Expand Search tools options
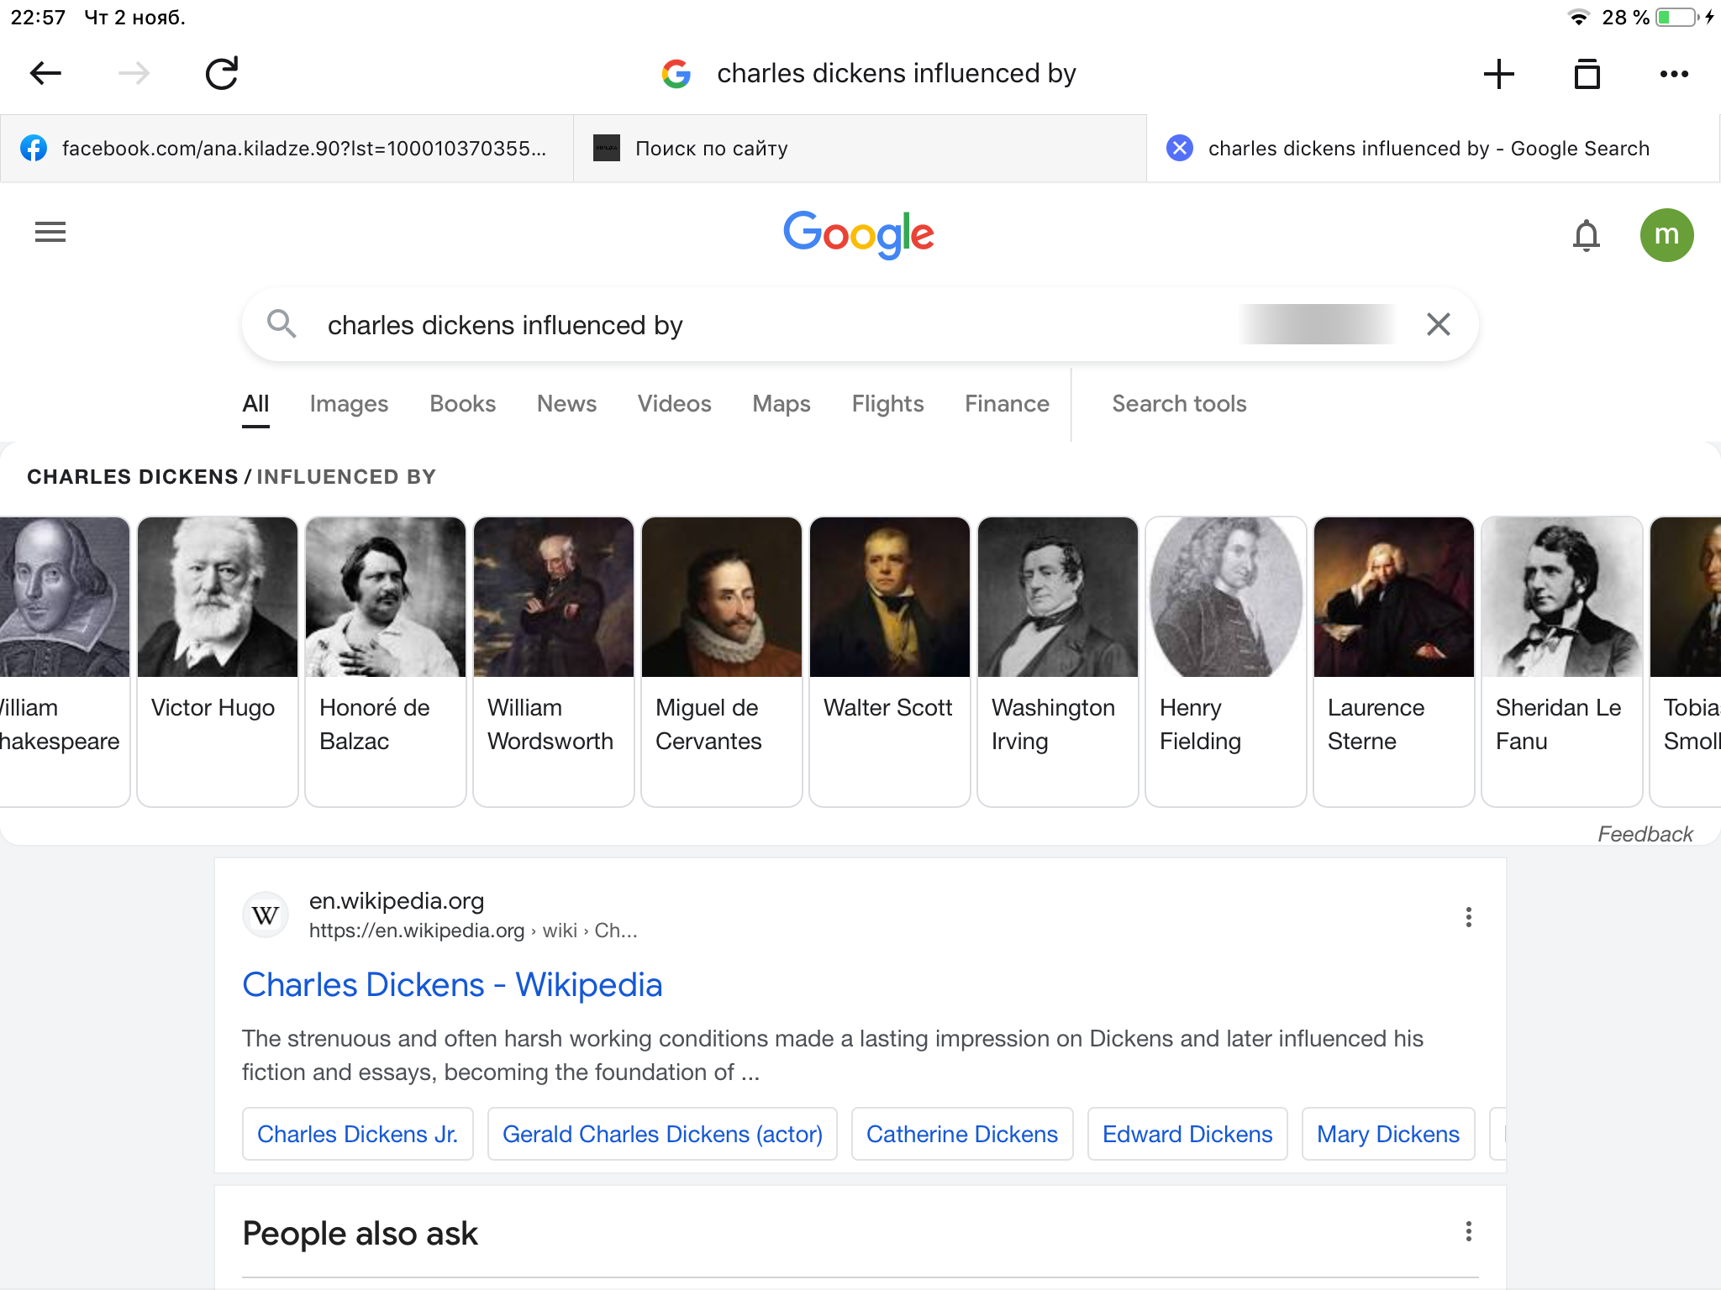Viewport: 1721px width, 1290px height. (x=1179, y=404)
